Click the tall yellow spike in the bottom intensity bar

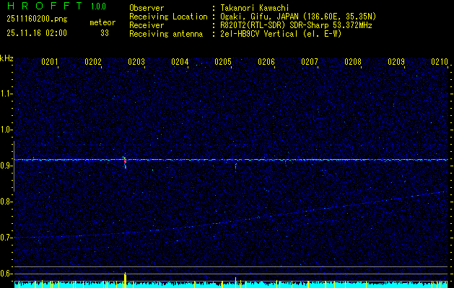125,279
